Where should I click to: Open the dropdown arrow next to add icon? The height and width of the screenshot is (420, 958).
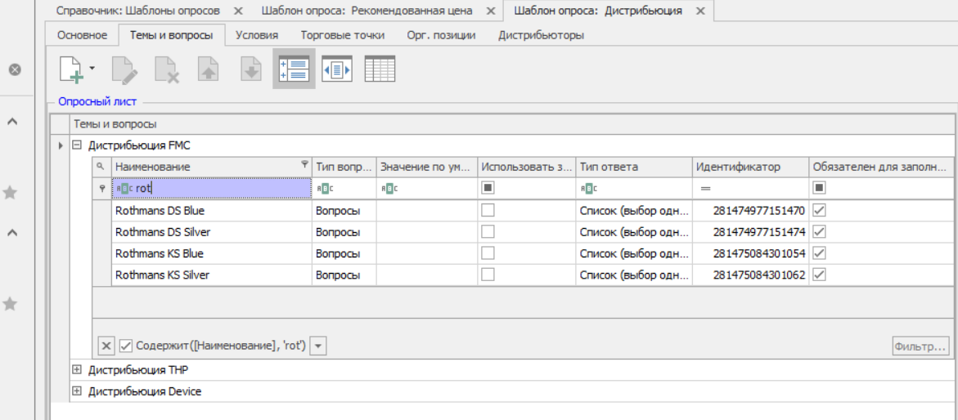tap(92, 68)
